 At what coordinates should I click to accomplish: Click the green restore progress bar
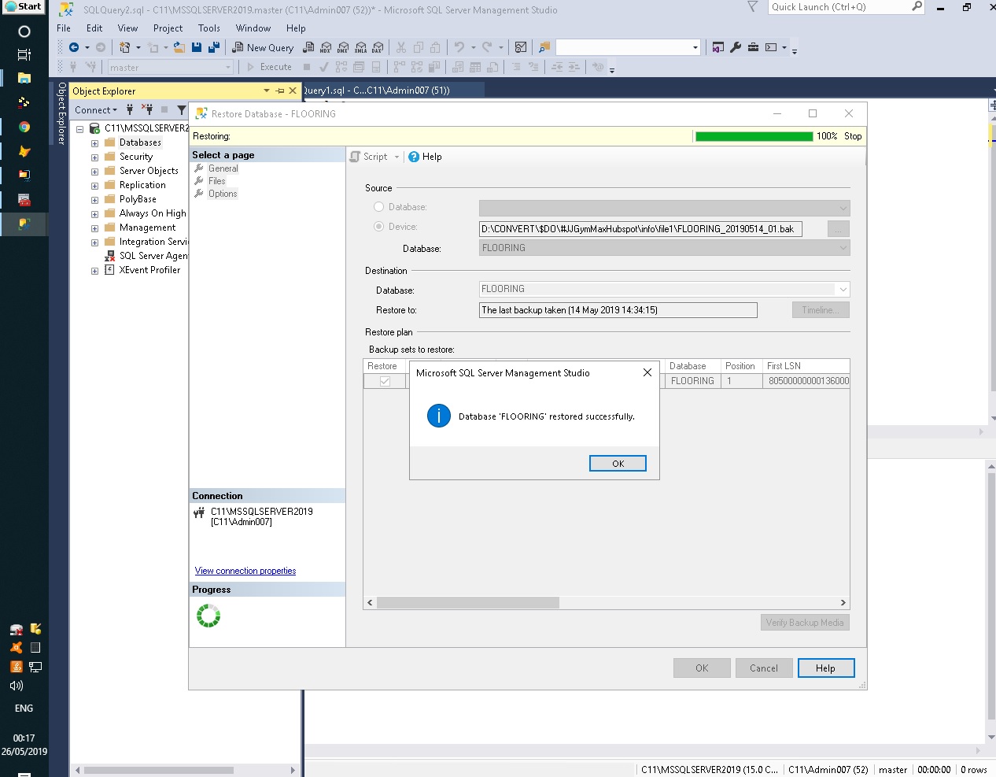pos(754,136)
